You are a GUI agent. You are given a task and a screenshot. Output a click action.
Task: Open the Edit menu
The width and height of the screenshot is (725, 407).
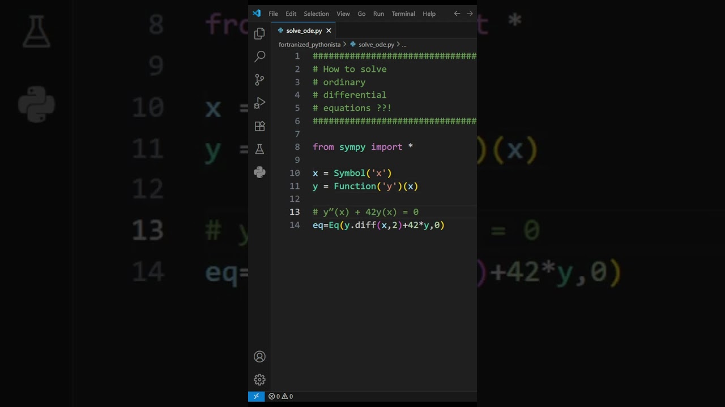(291, 14)
